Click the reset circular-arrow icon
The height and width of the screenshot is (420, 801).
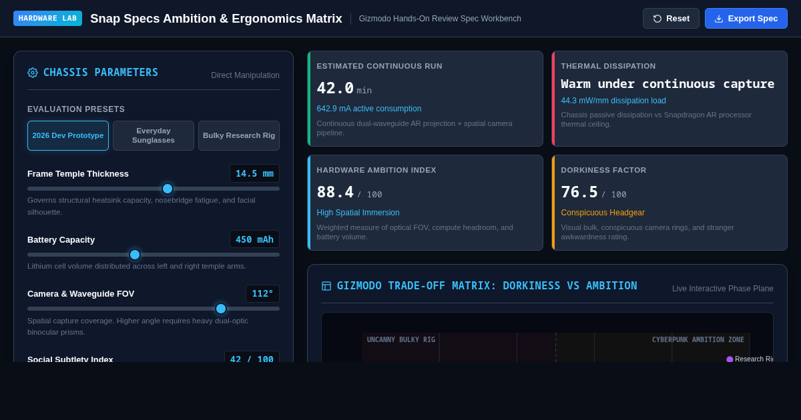coord(657,19)
